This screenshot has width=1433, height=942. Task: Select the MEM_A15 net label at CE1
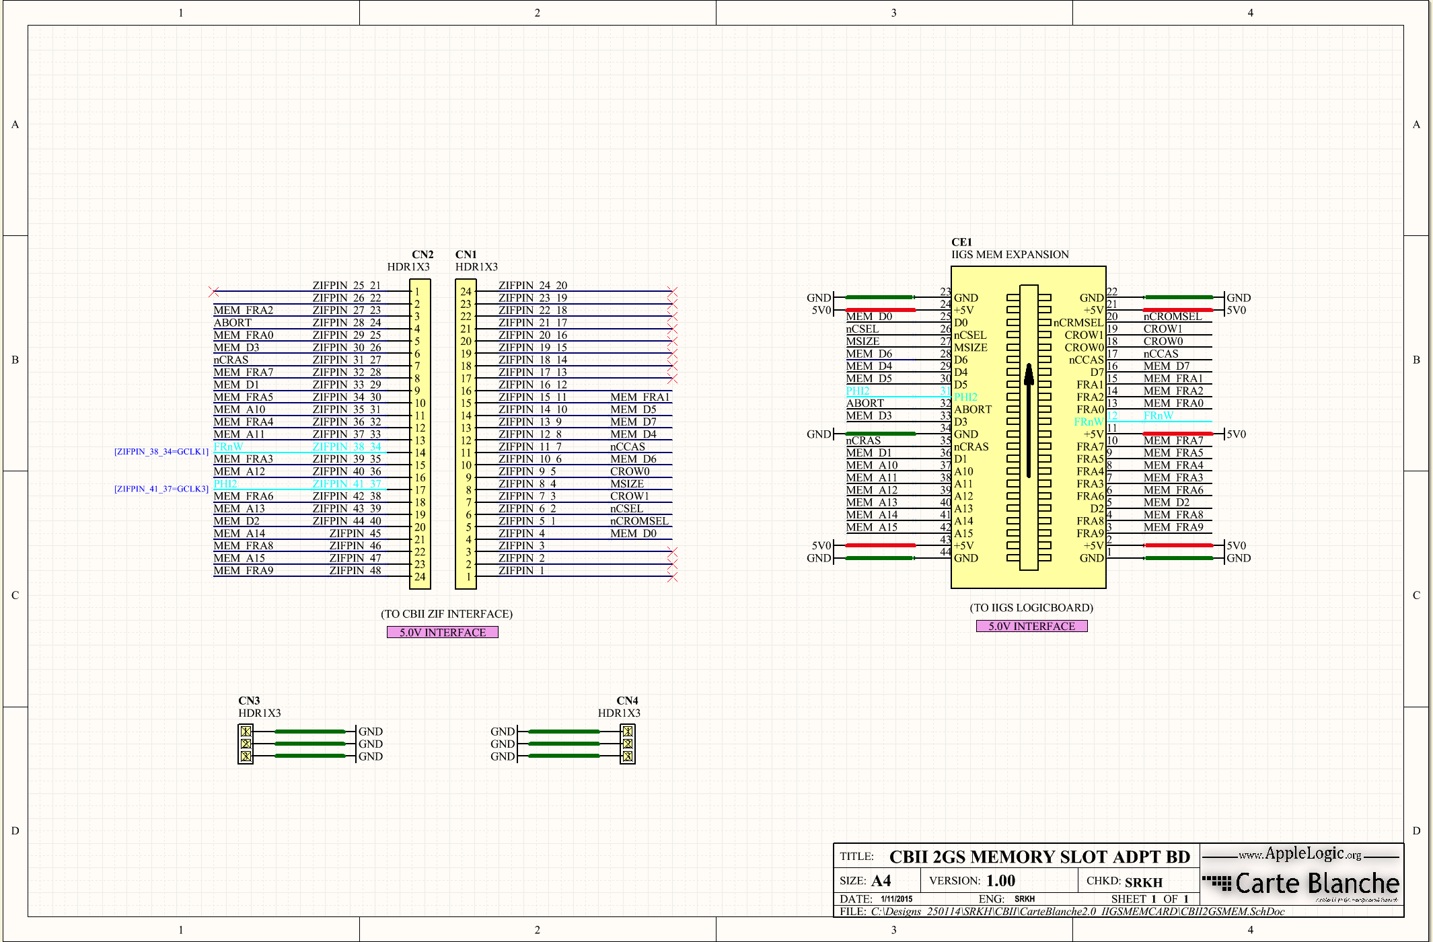pos(872,527)
